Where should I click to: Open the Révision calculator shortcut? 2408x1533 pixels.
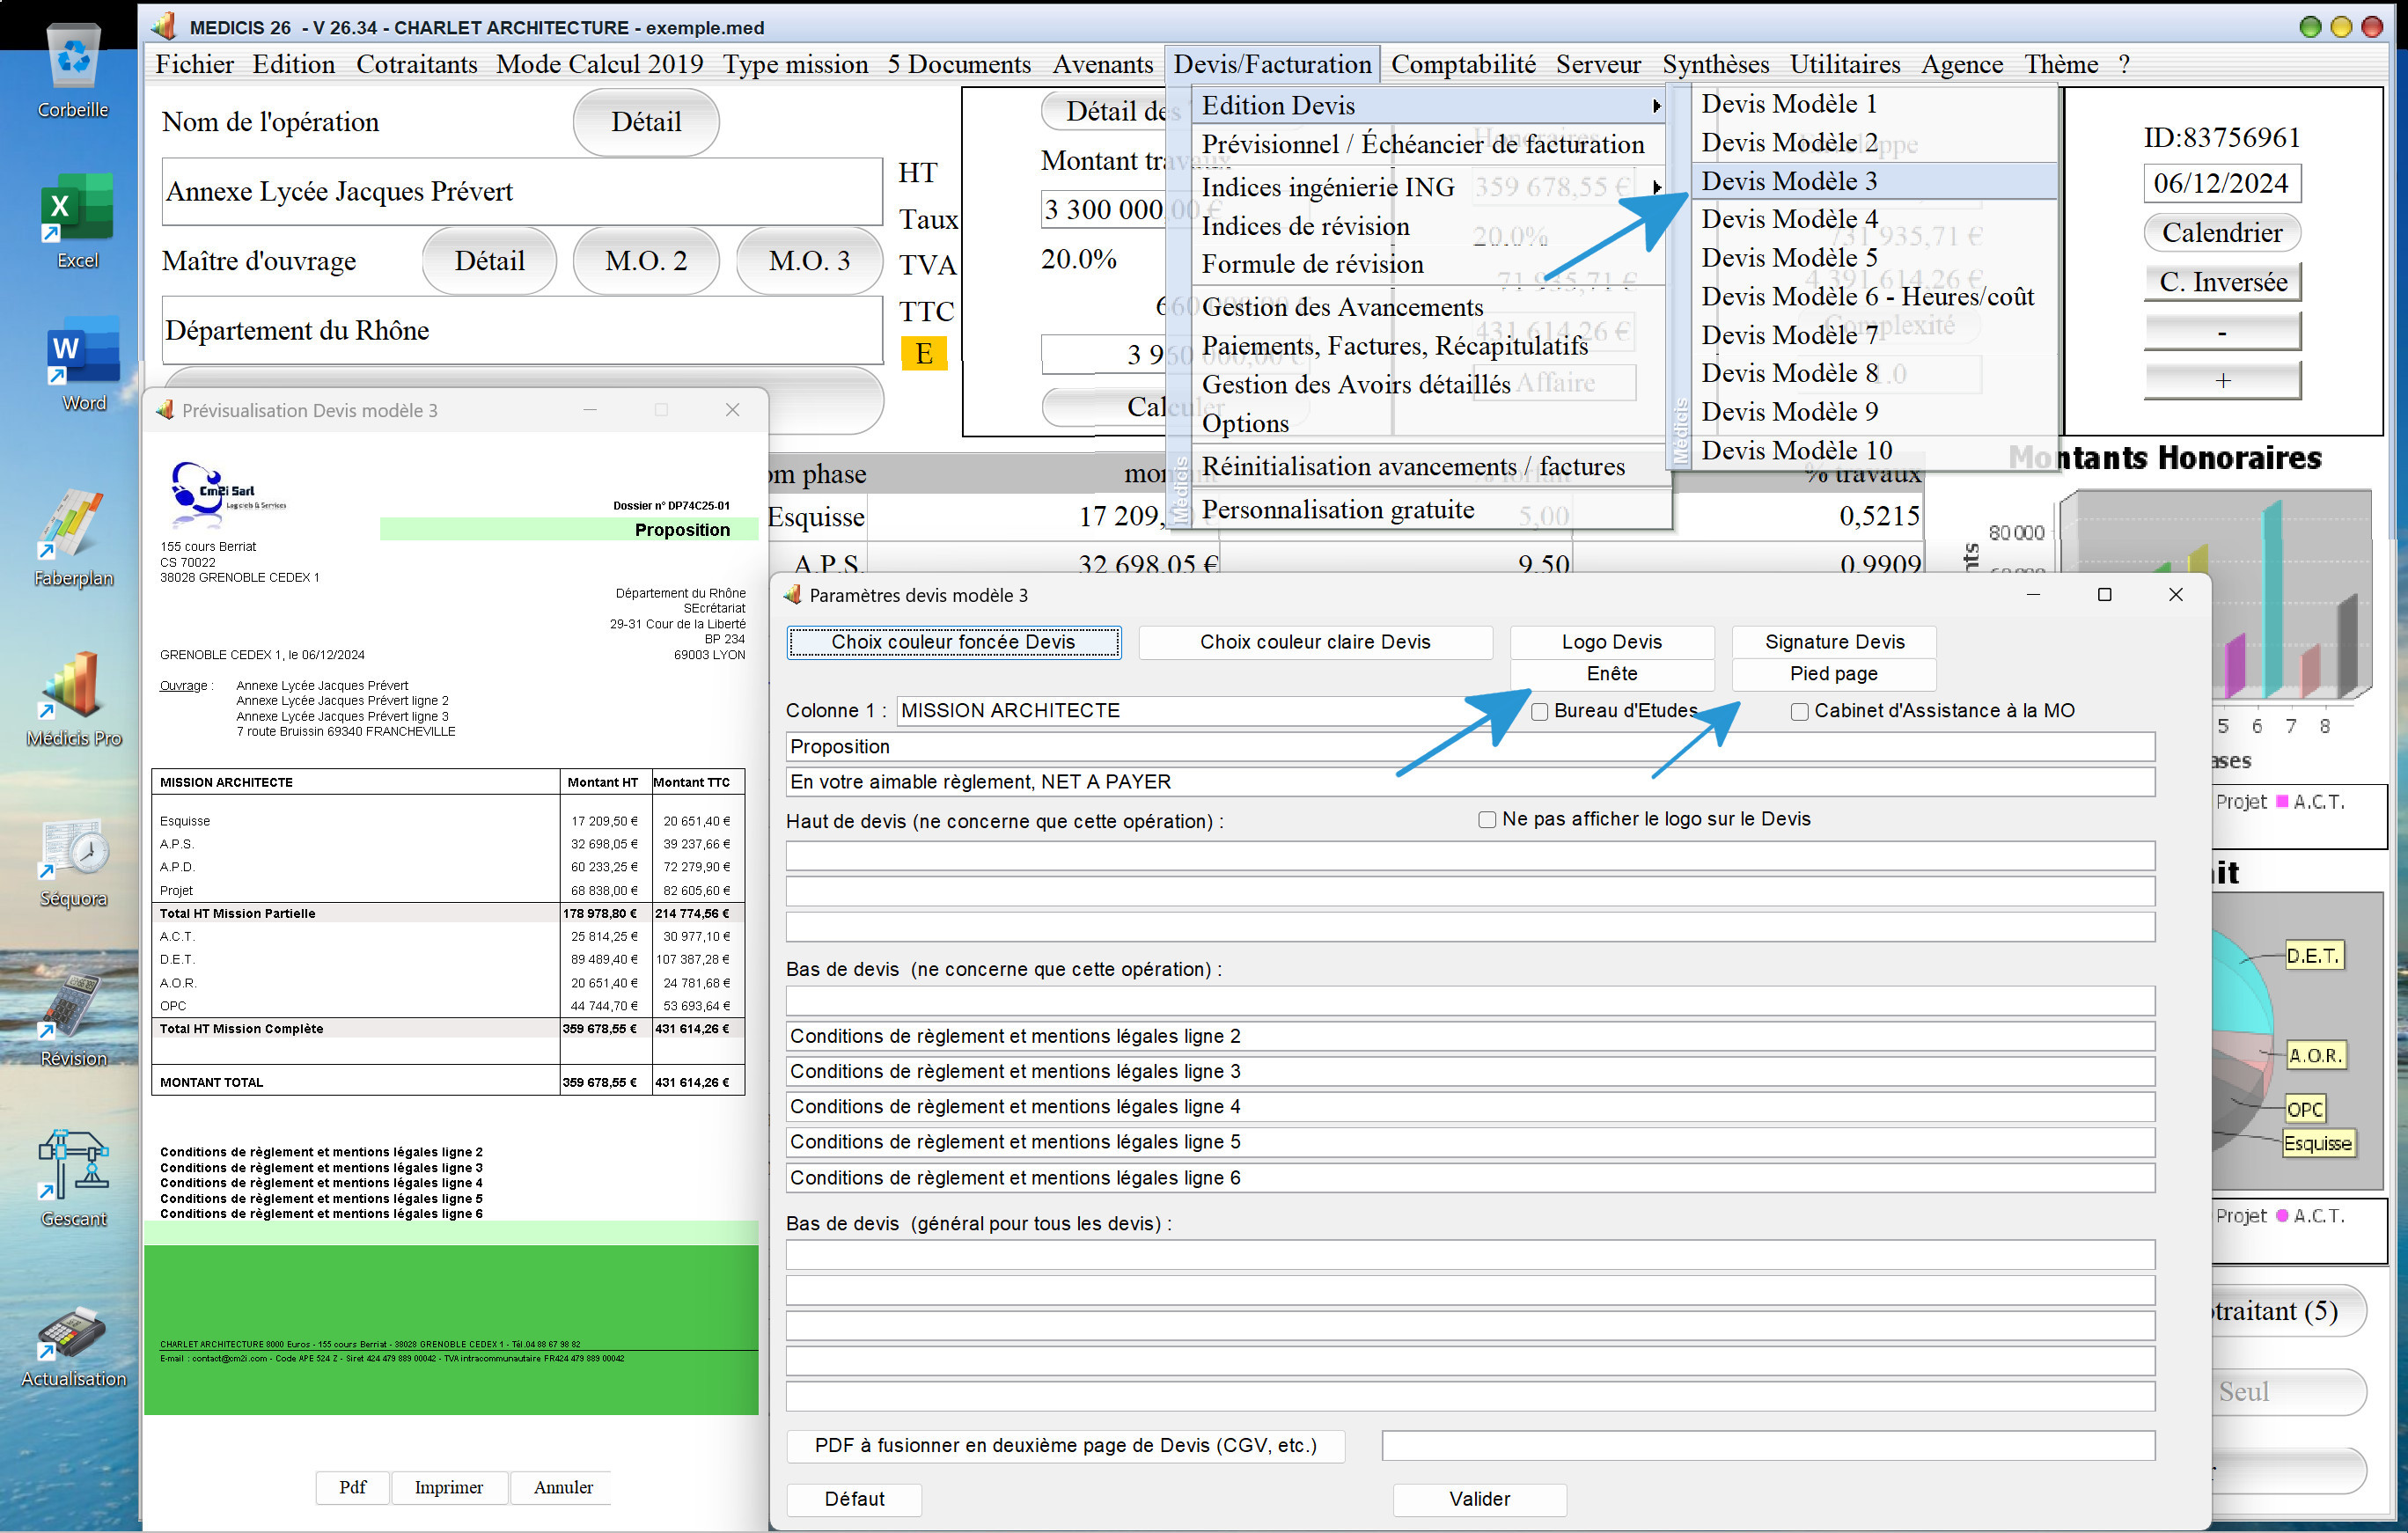click(73, 1020)
